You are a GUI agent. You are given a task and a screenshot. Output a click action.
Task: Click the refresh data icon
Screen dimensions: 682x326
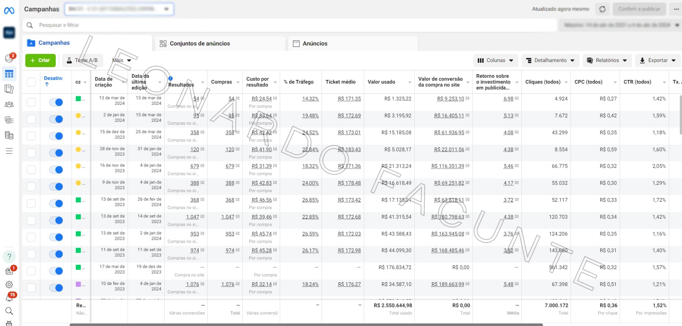tap(602, 9)
